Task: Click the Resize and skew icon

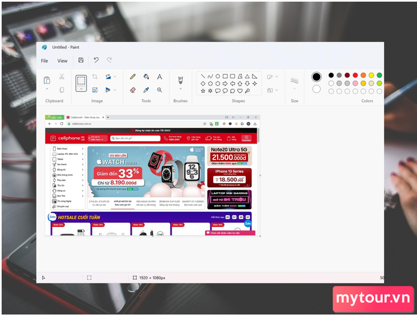Action: (95, 90)
